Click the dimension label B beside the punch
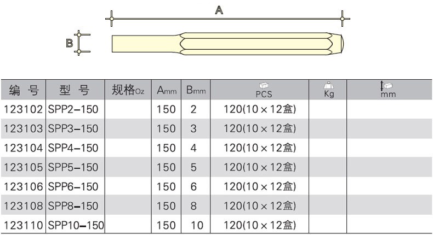The image size is (433, 235). tap(70, 43)
